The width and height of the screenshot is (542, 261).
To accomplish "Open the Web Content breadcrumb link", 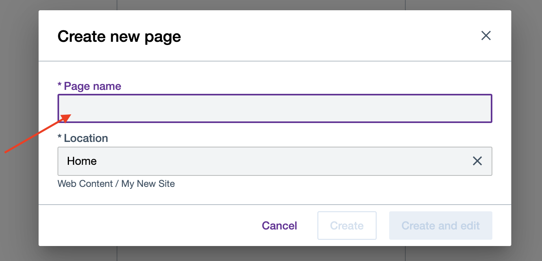I will pos(85,184).
